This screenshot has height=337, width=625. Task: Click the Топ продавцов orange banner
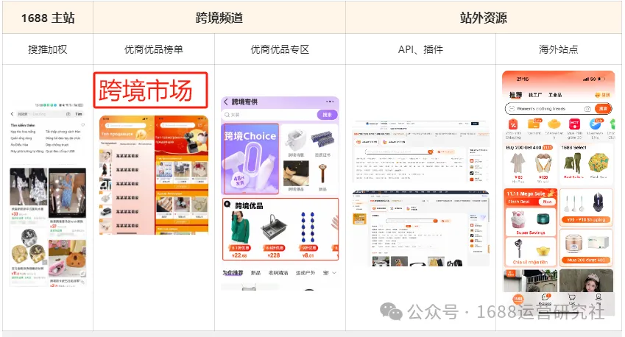[x=127, y=131]
